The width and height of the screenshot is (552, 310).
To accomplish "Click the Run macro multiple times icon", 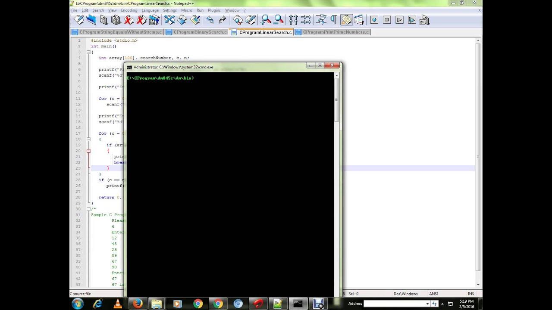I will pos(412,20).
